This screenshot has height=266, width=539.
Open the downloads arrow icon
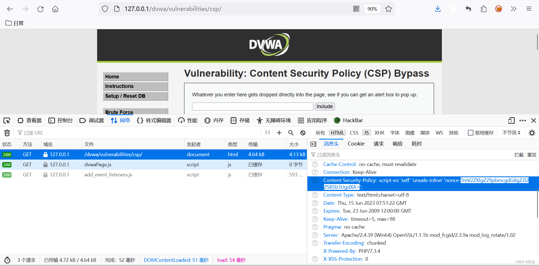tap(438, 9)
